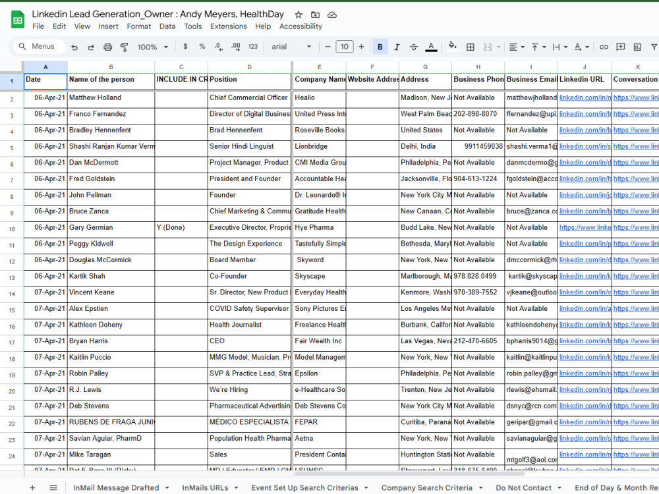
Task: Star the document
Action: point(299,14)
